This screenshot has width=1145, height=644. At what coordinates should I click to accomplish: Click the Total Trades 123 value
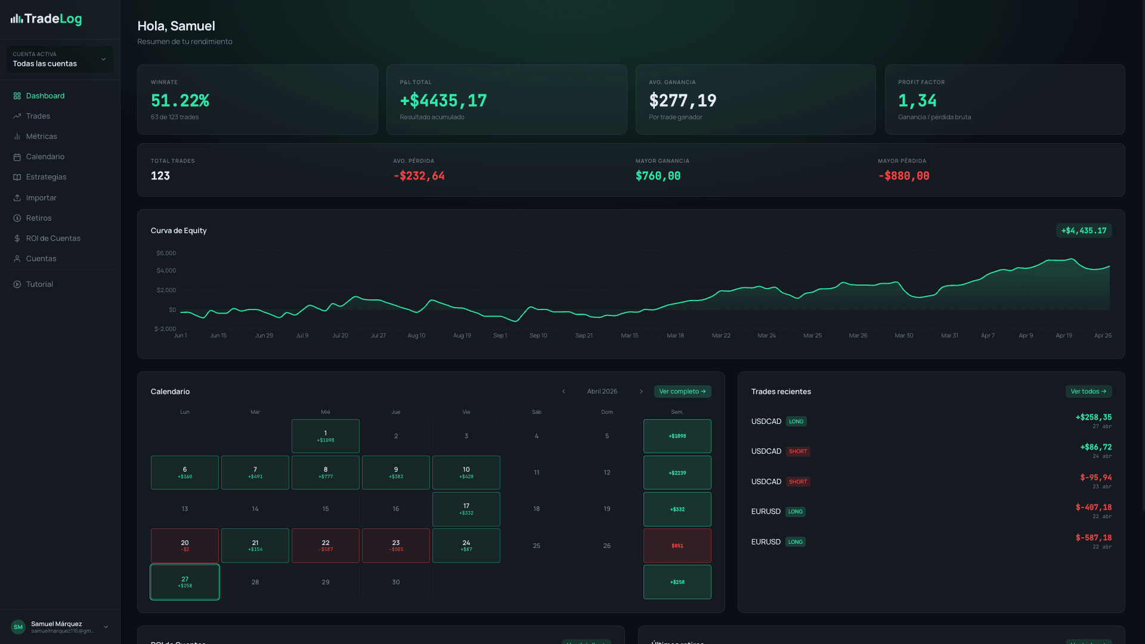[x=160, y=176]
